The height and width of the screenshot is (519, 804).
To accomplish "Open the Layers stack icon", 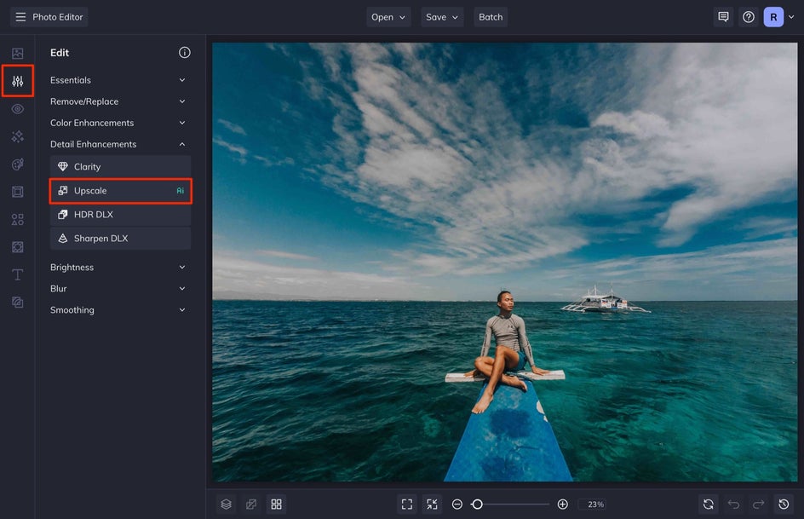I will 227,505.
